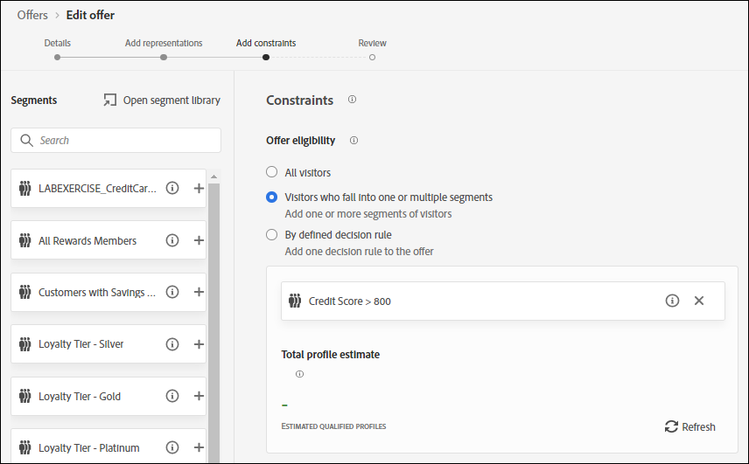The image size is (749, 464).
Task: Go to the Review step
Action: pos(372,43)
